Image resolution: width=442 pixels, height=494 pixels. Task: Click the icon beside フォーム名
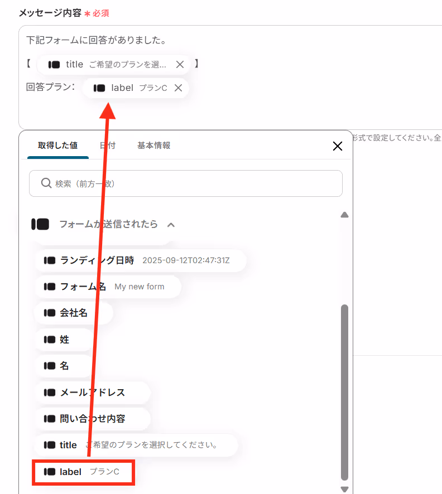tap(50, 287)
